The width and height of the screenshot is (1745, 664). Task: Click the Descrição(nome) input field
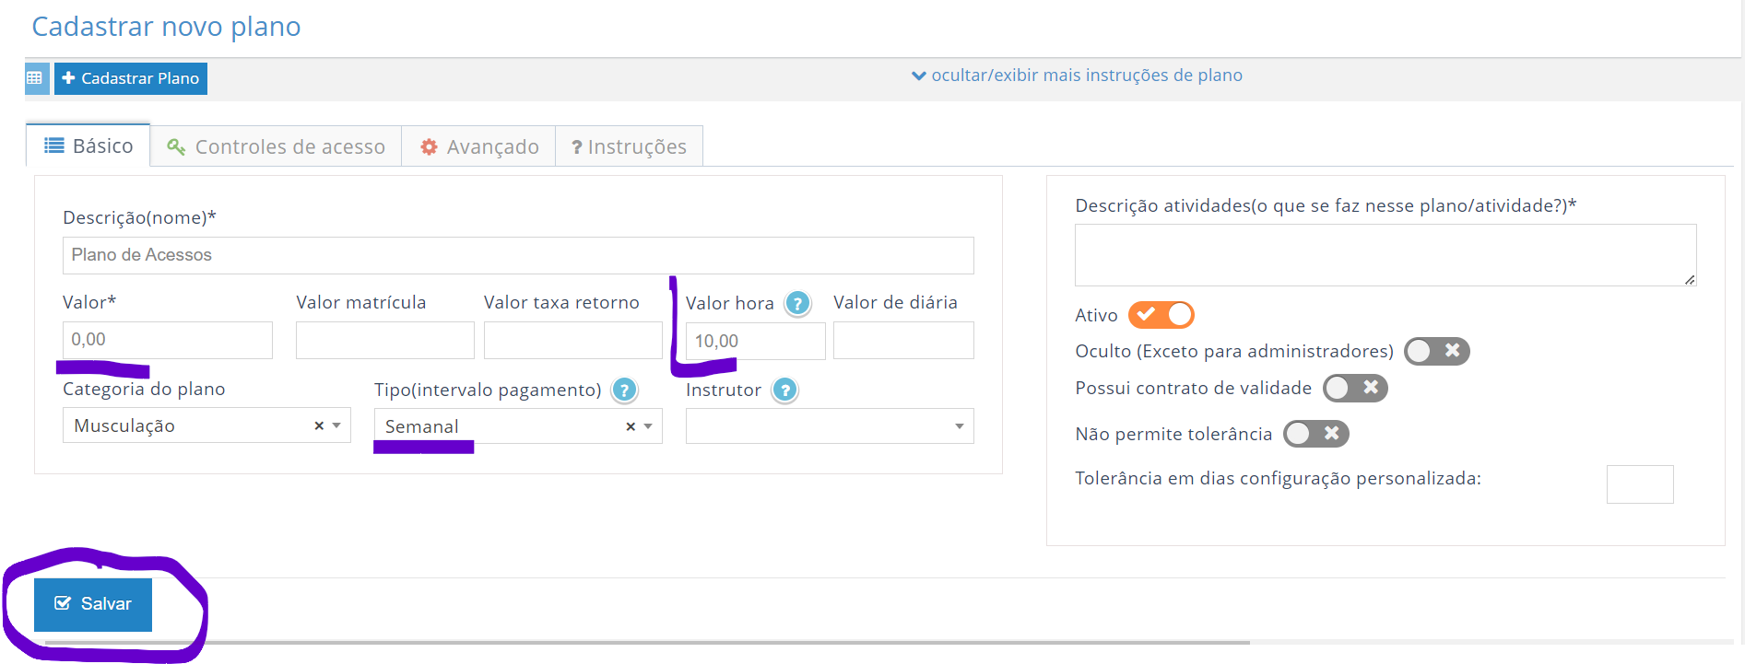[517, 255]
